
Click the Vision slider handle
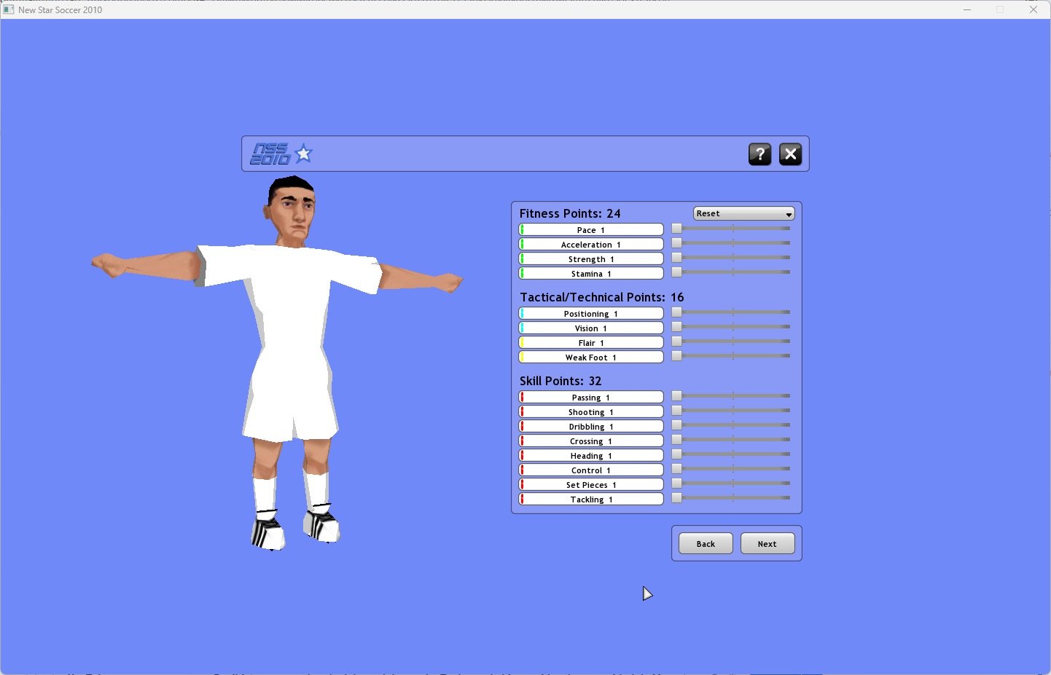tap(676, 327)
